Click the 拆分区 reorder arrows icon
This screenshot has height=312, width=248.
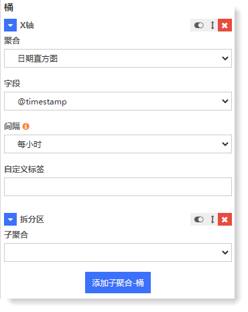tap(212, 220)
